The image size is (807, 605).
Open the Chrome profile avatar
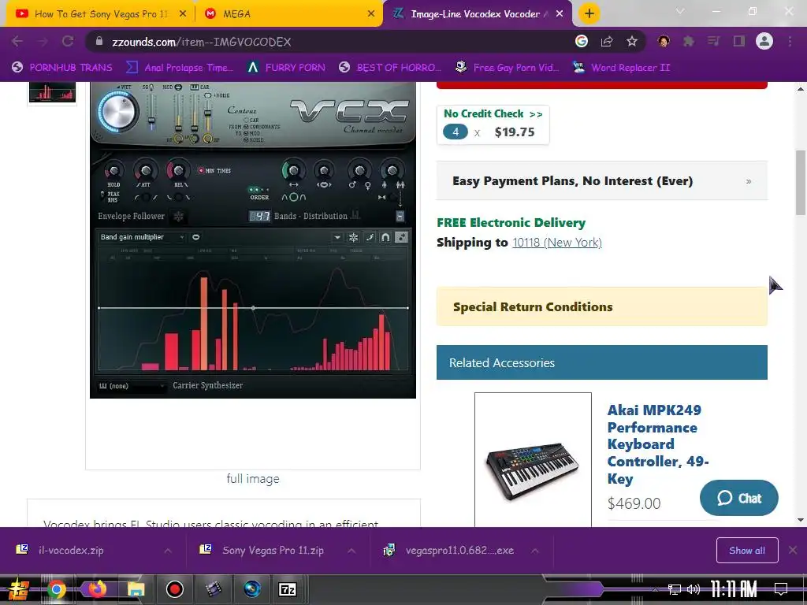(764, 41)
